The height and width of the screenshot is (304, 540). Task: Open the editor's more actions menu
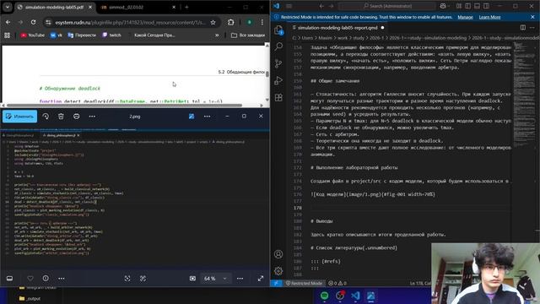pos(532,27)
